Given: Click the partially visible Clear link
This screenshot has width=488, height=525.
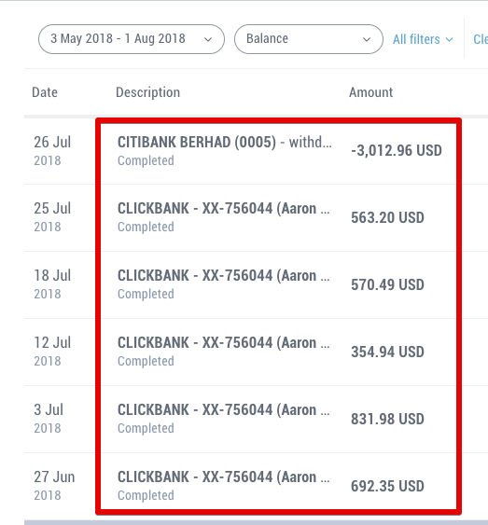Looking at the screenshot, I should click(481, 39).
